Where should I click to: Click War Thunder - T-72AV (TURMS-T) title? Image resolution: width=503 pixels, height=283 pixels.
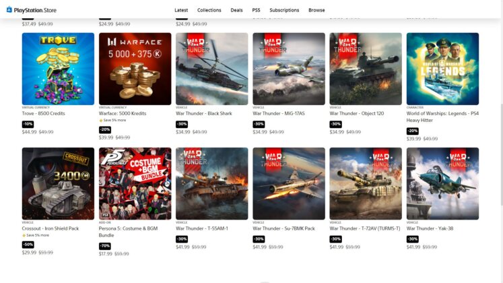click(365, 228)
